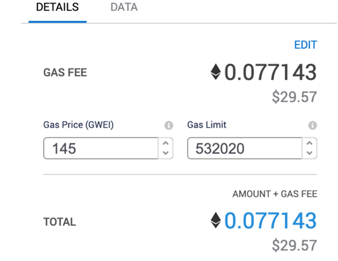Click the Gas Limit label

(x=207, y=125)
